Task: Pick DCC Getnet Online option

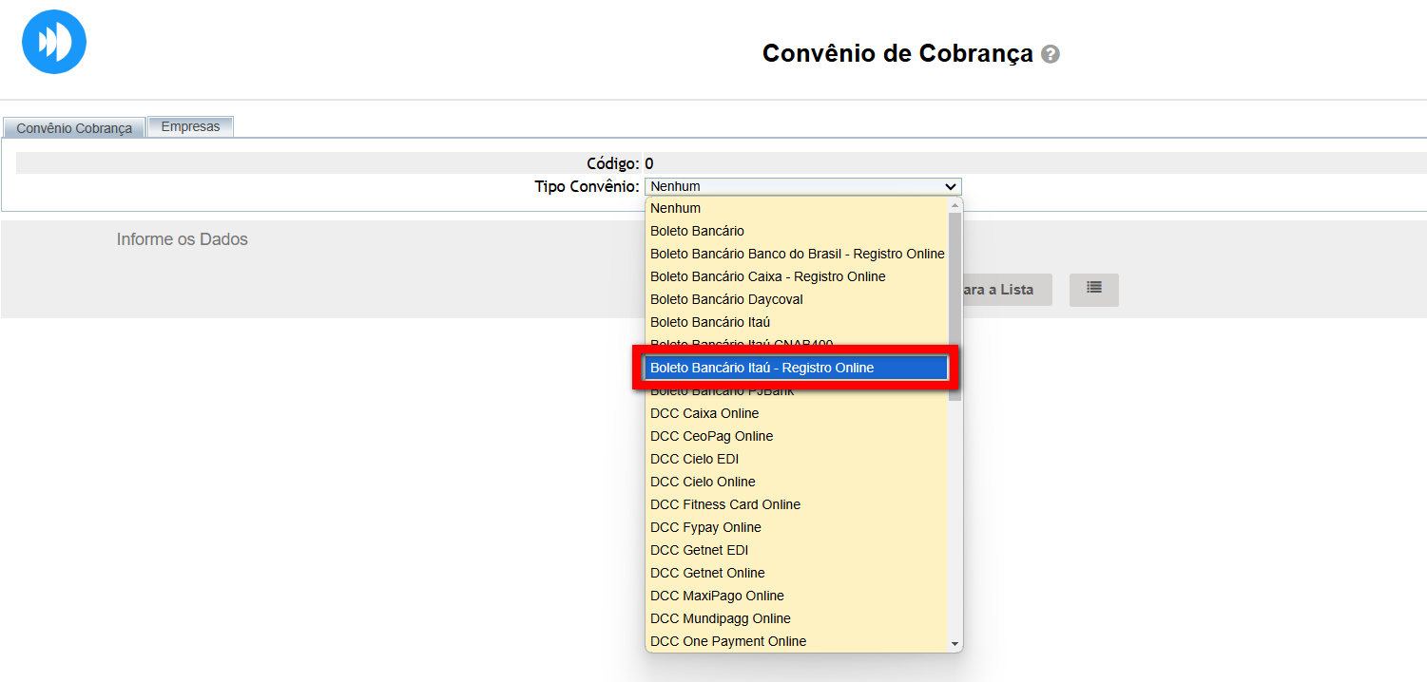Action: 797,573
